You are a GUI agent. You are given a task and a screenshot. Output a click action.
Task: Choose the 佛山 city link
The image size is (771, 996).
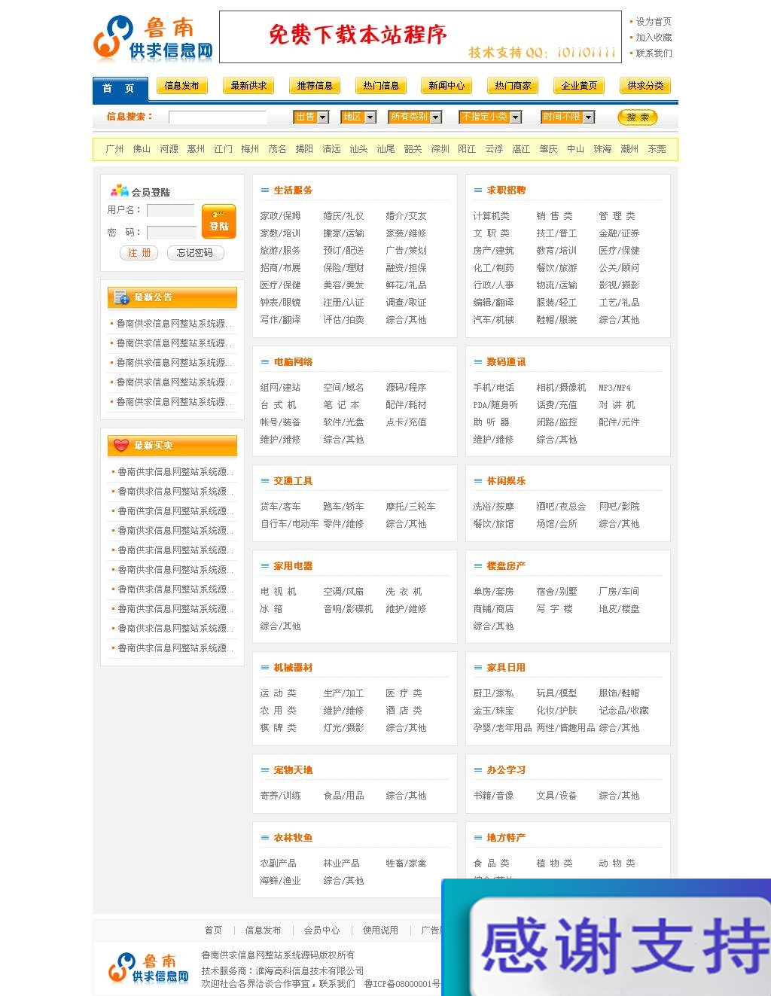pyautogui.click(x=142, y=149)
